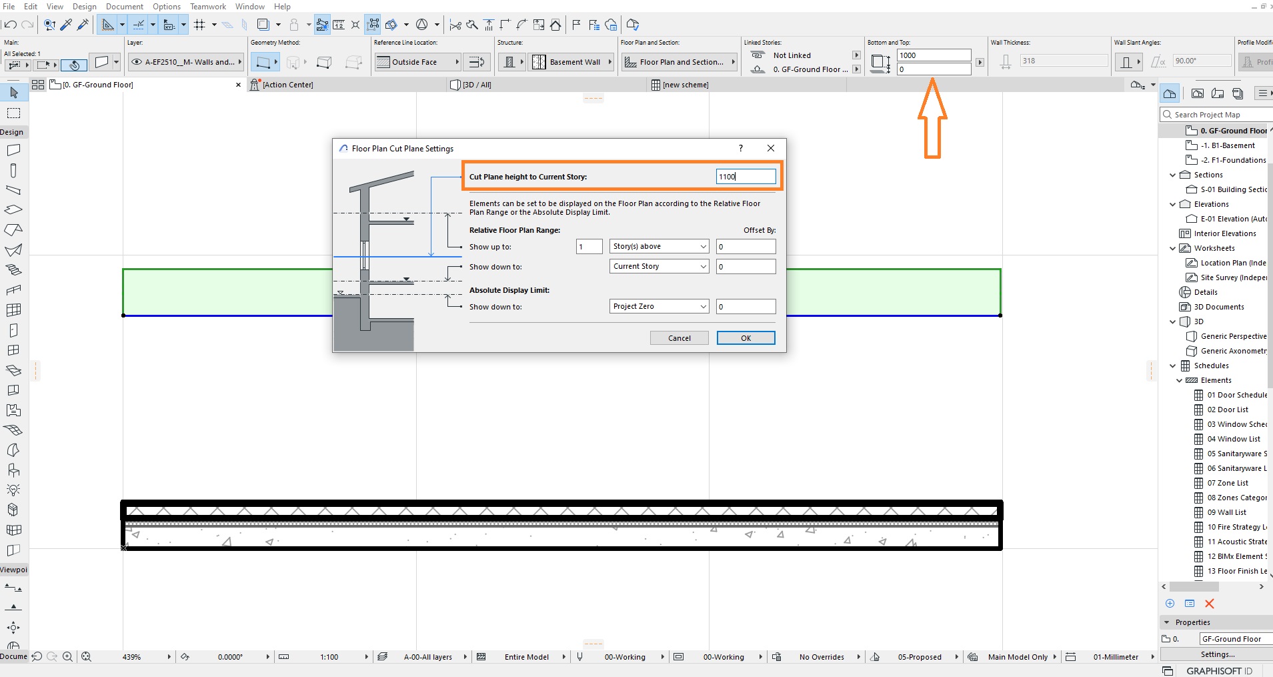Viewport: 1273px width, 677px height.
Task: Click the Pick Up Parameters eyedropper
Action: click(66, 25)
